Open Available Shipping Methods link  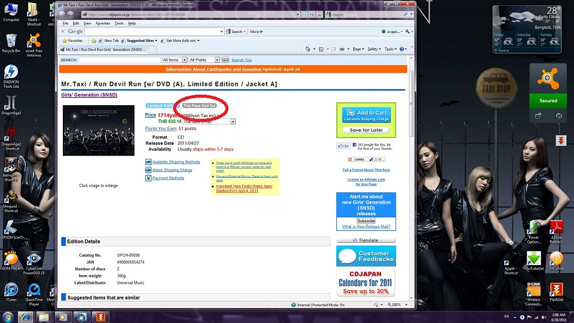coord(176,162)
